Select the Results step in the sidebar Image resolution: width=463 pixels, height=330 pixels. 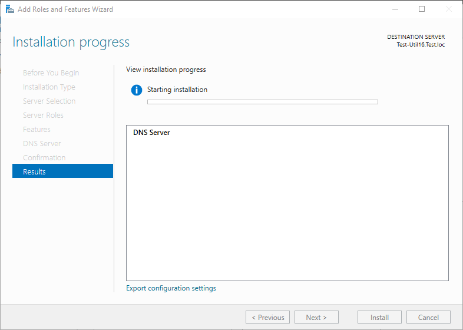coord(62,171)
